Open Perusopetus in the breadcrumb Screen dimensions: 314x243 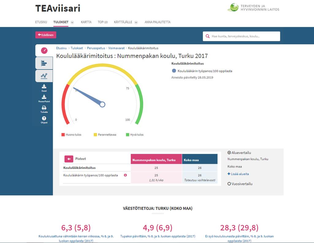96,48
